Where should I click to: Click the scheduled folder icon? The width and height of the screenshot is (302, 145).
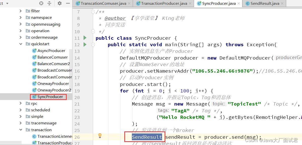(28, 110)
